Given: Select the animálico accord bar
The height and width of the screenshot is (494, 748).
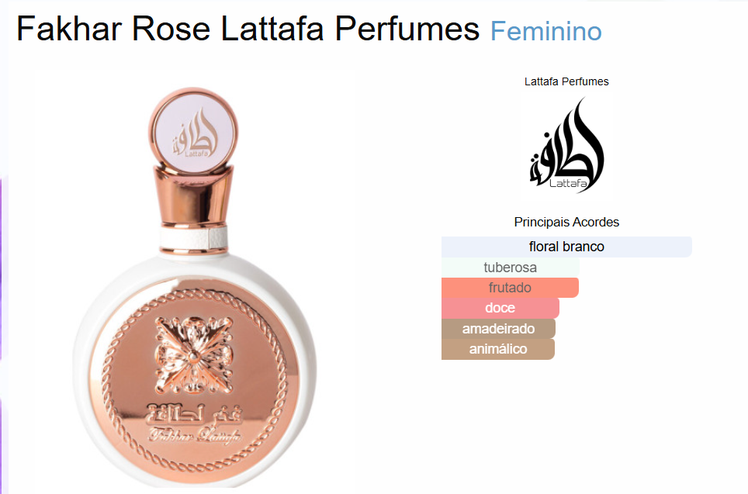Looking at the screenshot, I should pos(497,349).
